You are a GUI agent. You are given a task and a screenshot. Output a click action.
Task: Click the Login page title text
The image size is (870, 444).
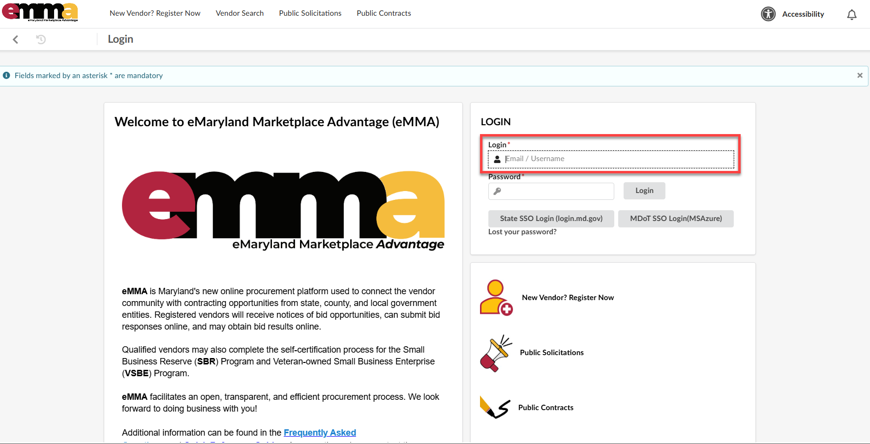tap(120, 39)
